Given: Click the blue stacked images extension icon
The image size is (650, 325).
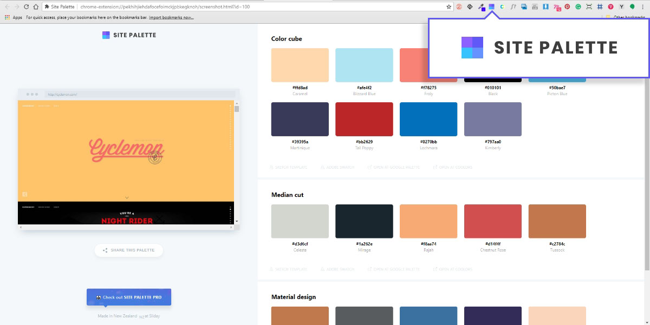Looking at the screenshot, I should point(524,7).
